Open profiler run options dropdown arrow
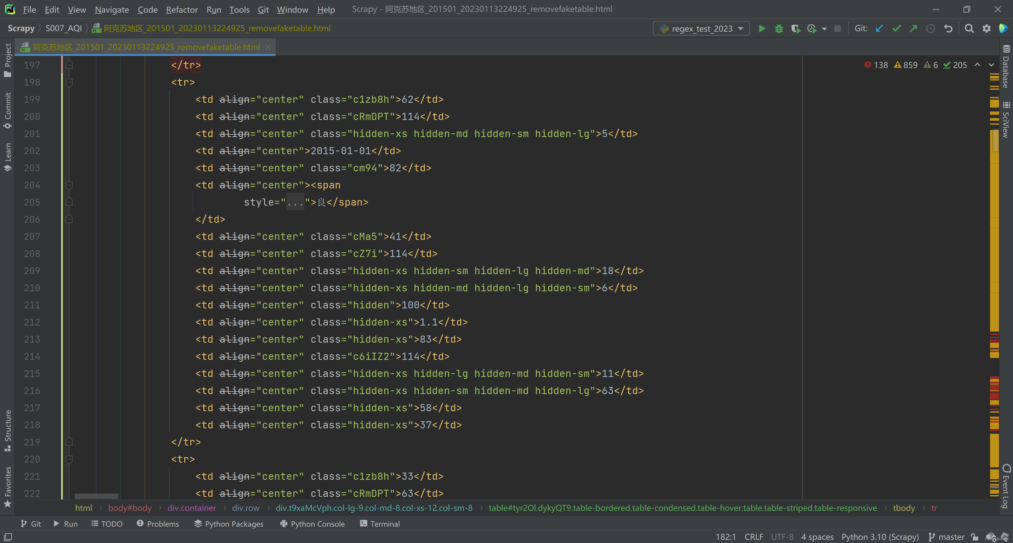The image size is (1013, 543). (x=824, y=28)
